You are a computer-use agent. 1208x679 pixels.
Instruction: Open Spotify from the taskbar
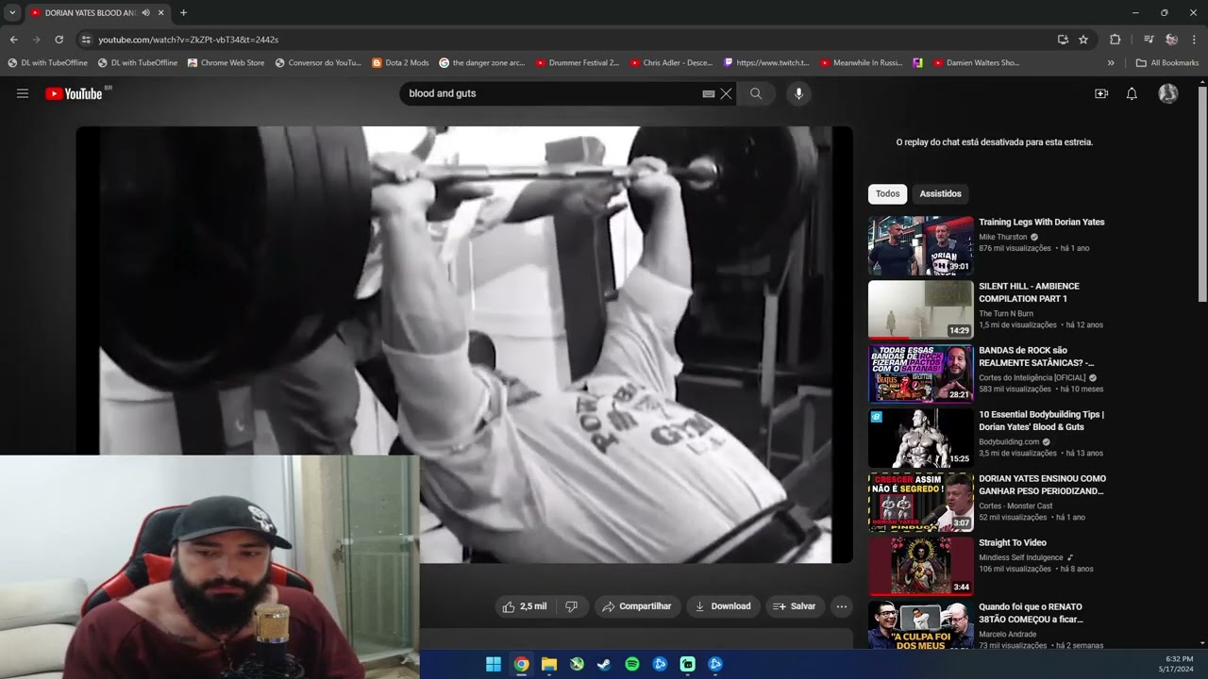coord(632,664)
